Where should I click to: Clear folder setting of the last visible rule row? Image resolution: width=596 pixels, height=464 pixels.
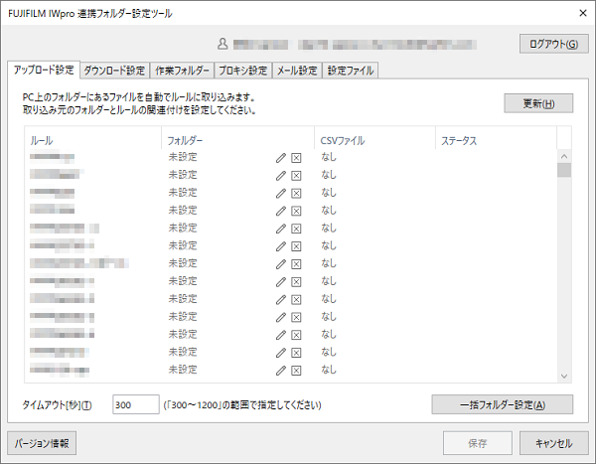(296, 371)
